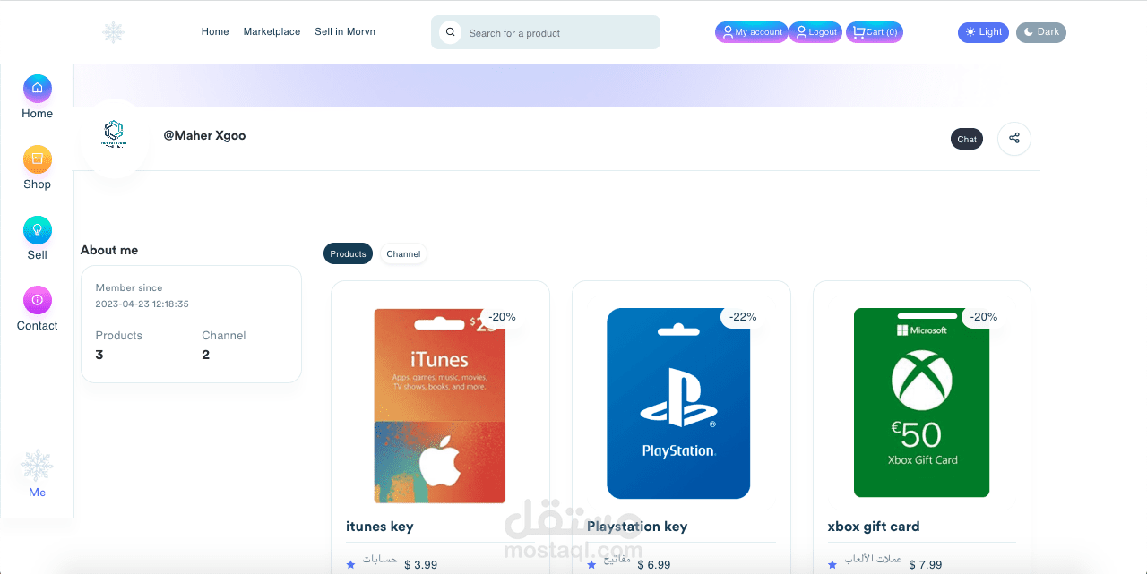The width and height of the screenshot is (1147, 574).
Task: Open the Contact sidebar icon
Action: [x=37, y=300]
